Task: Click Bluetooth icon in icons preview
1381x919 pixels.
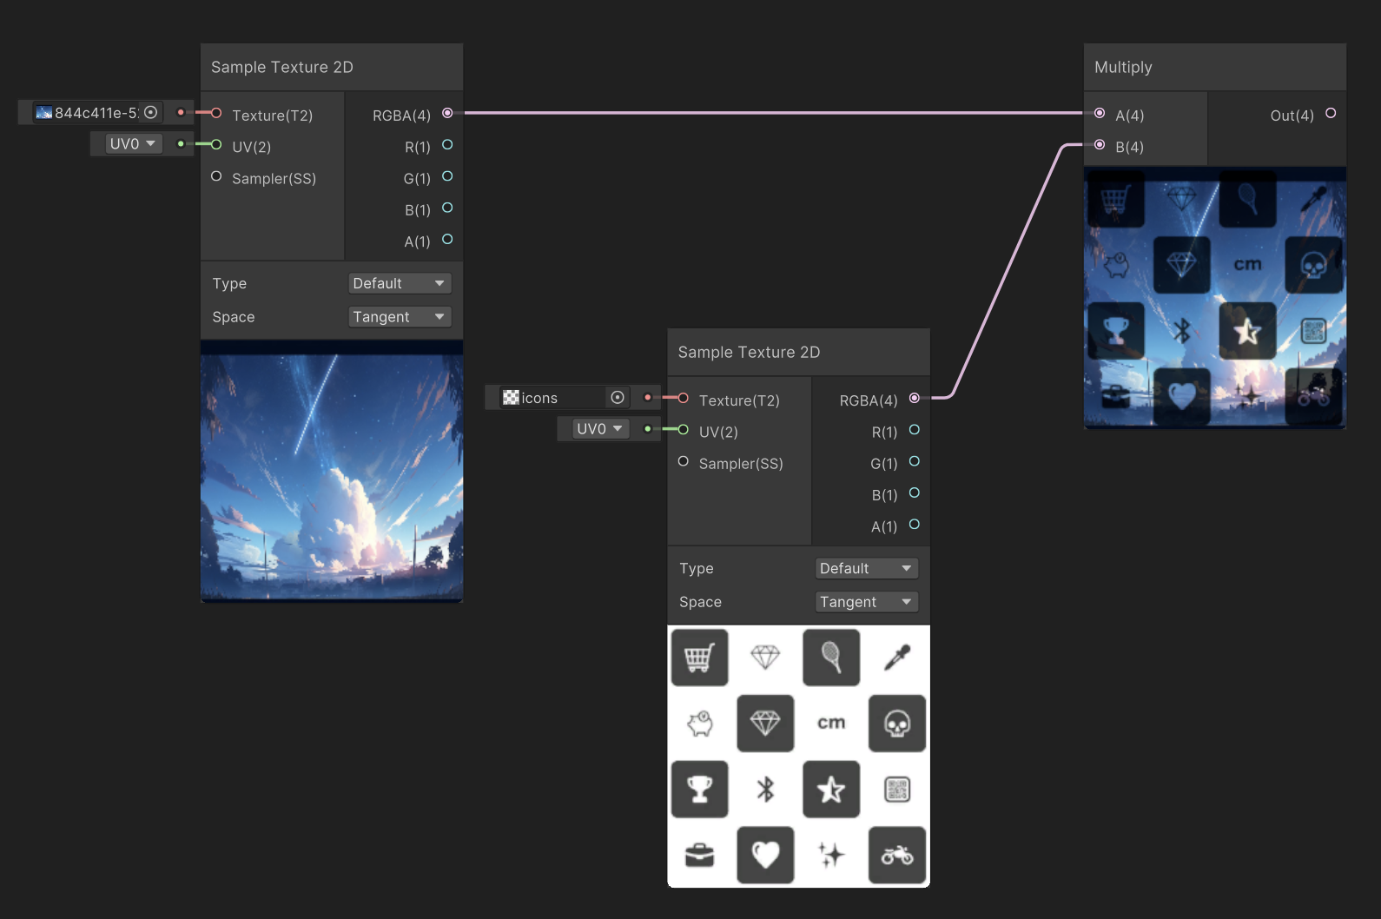Action: click(765, 789)
